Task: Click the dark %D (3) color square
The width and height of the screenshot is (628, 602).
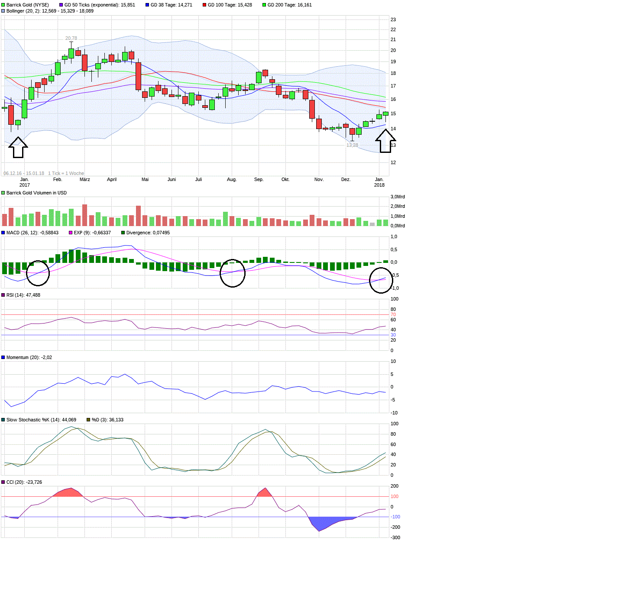Action: pos(89,419)
